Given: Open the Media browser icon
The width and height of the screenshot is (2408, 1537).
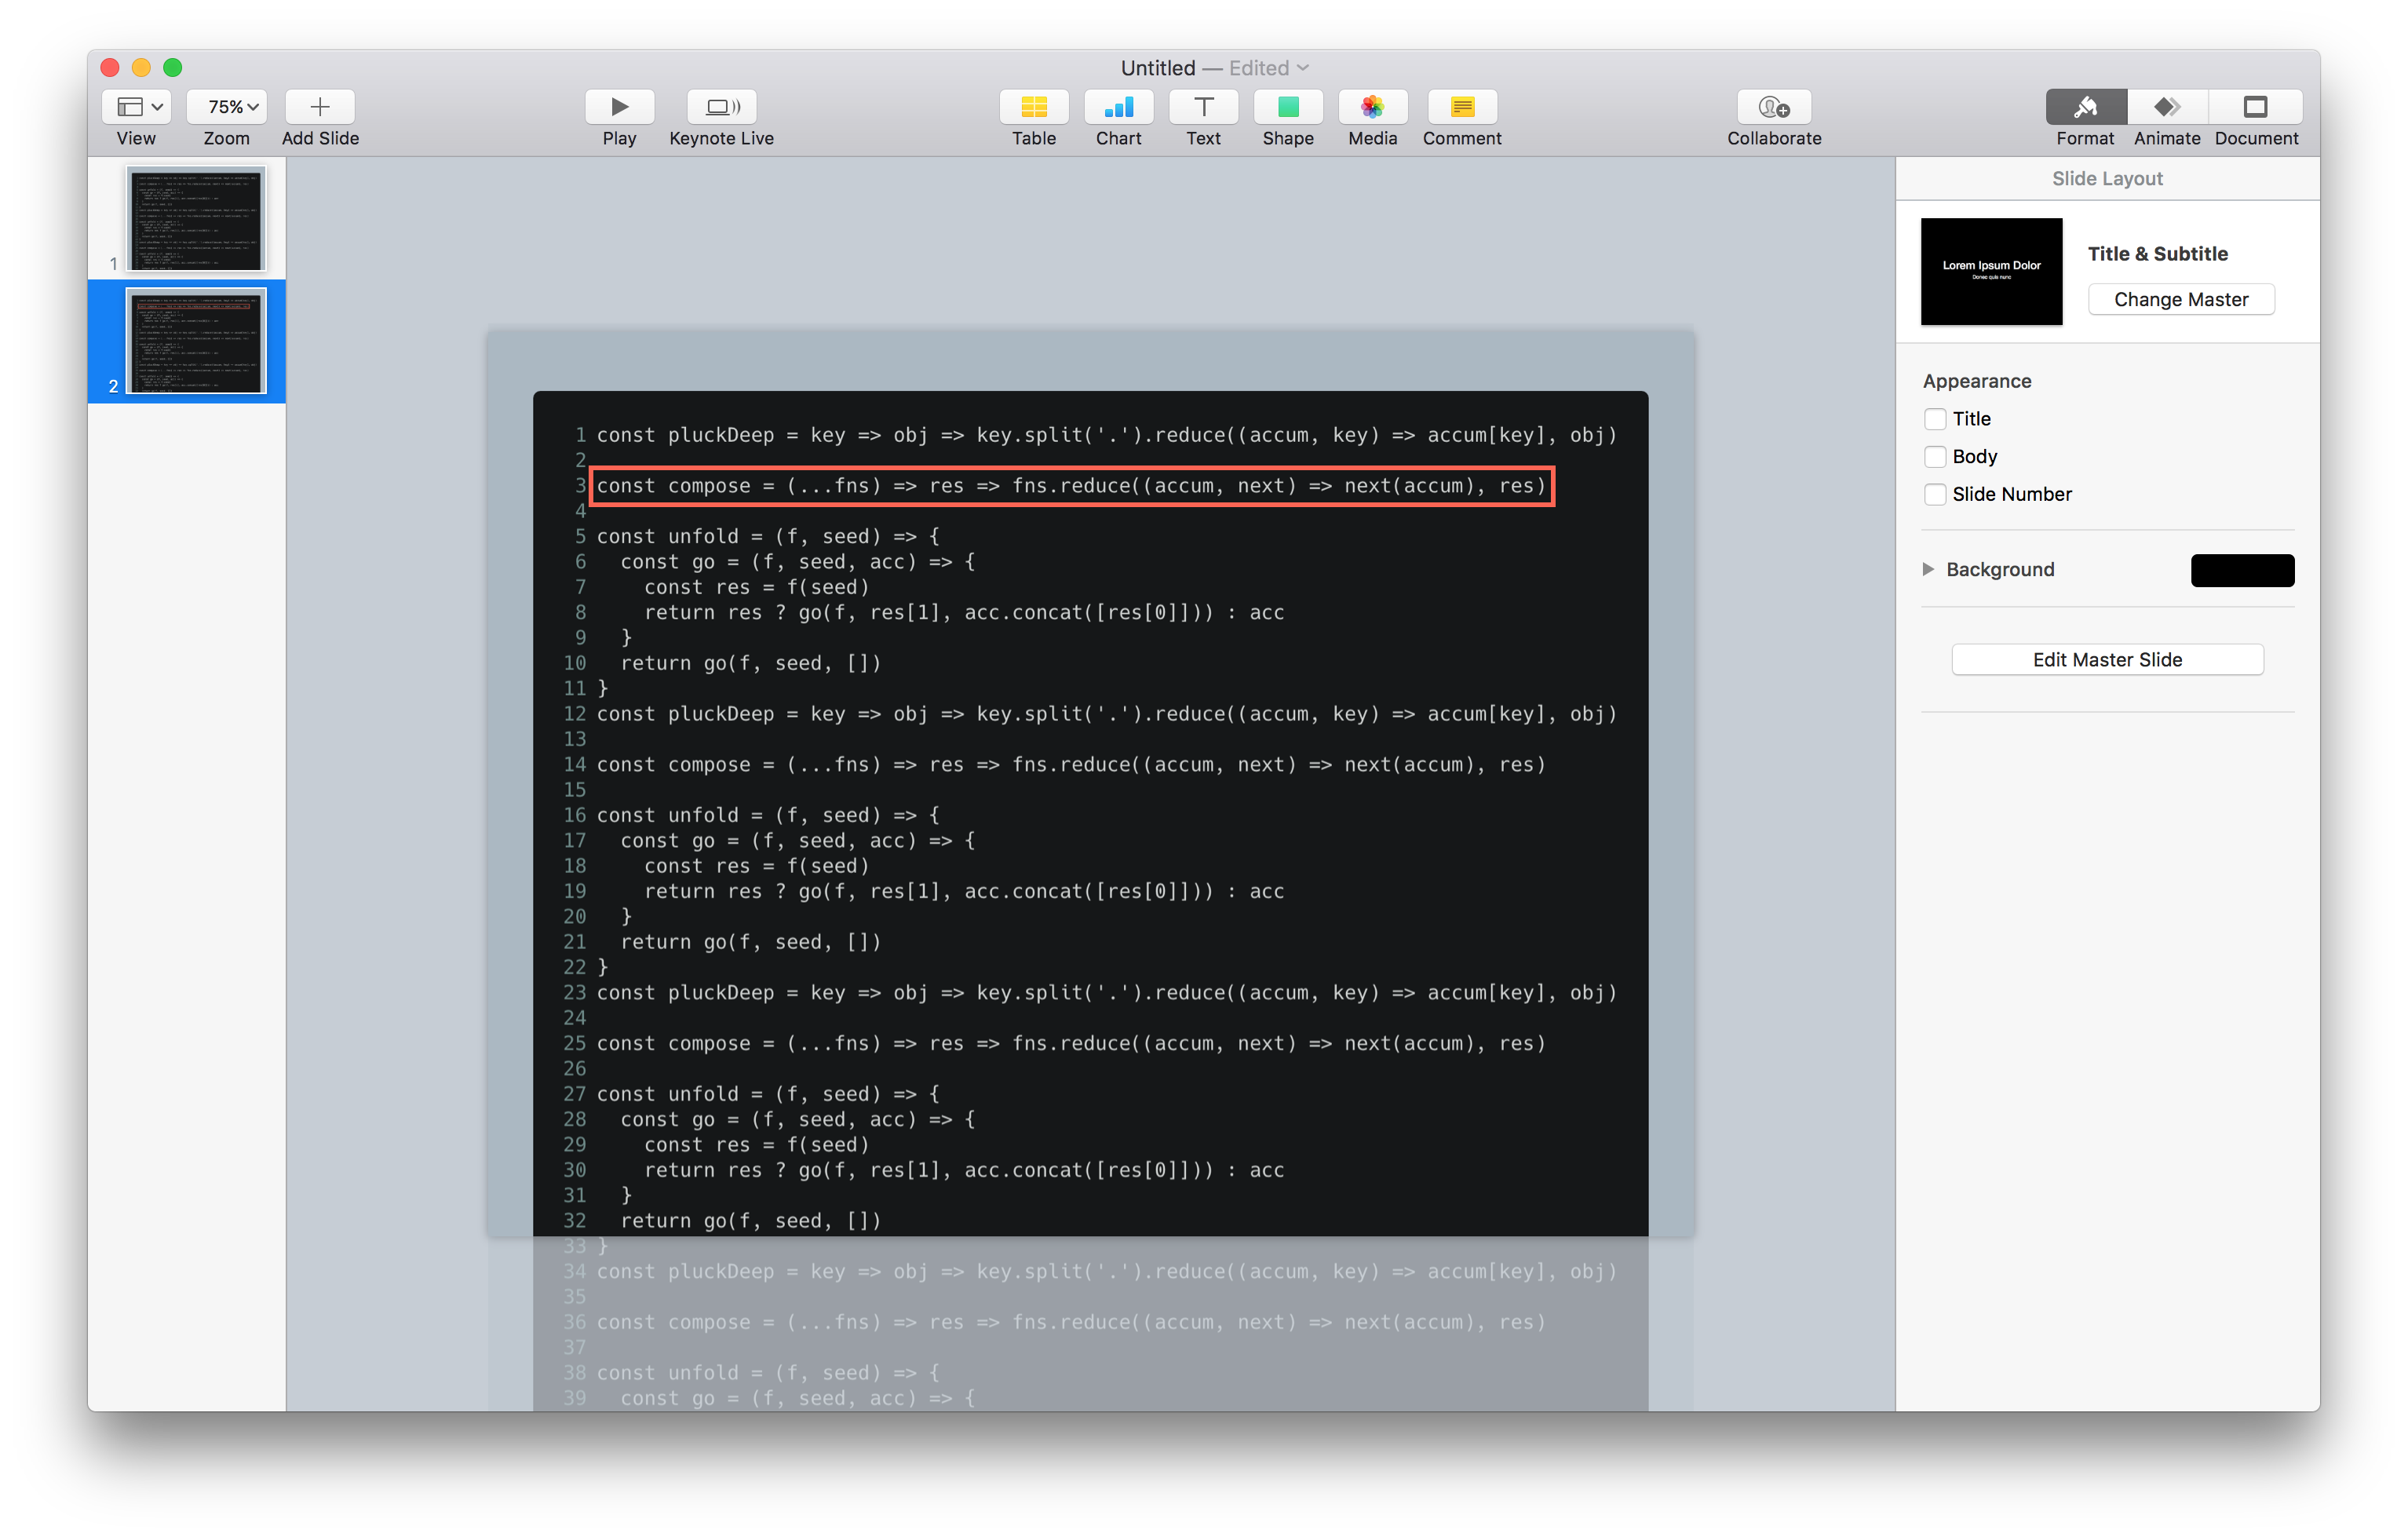Looking at the screenshot, I should click(1372, 107).
